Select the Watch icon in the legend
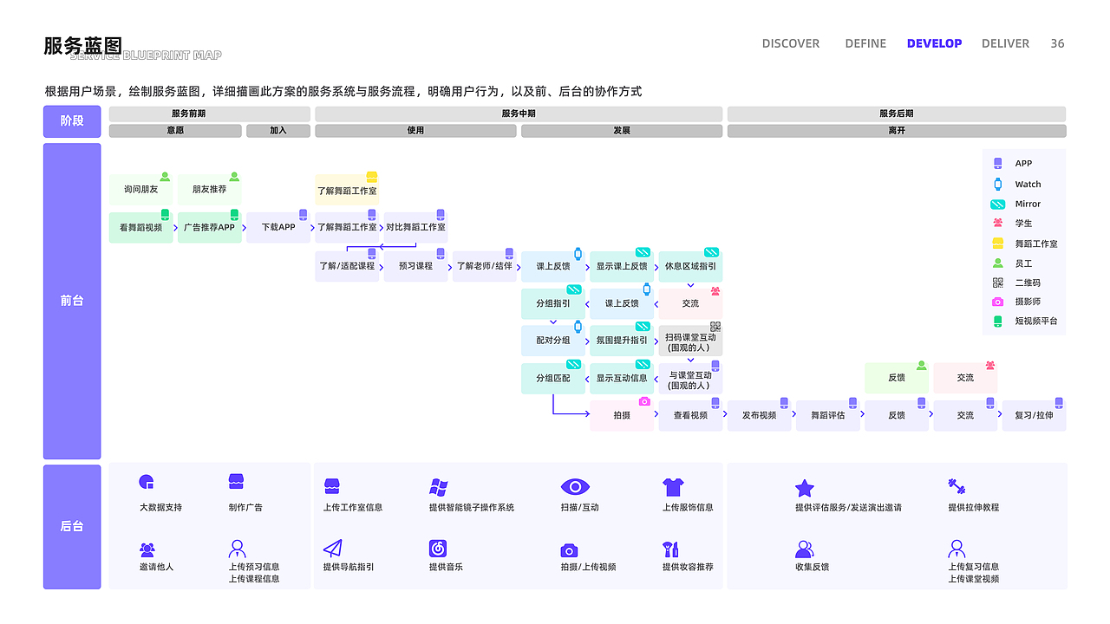This screenshot has width=1110, height=624. [x=998, y=184]
